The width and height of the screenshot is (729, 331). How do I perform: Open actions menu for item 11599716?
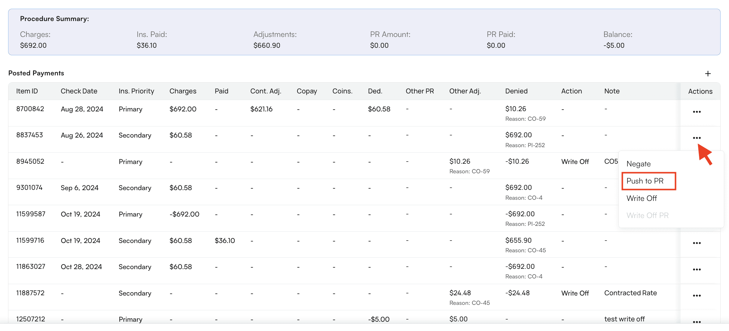coord(697,243)
